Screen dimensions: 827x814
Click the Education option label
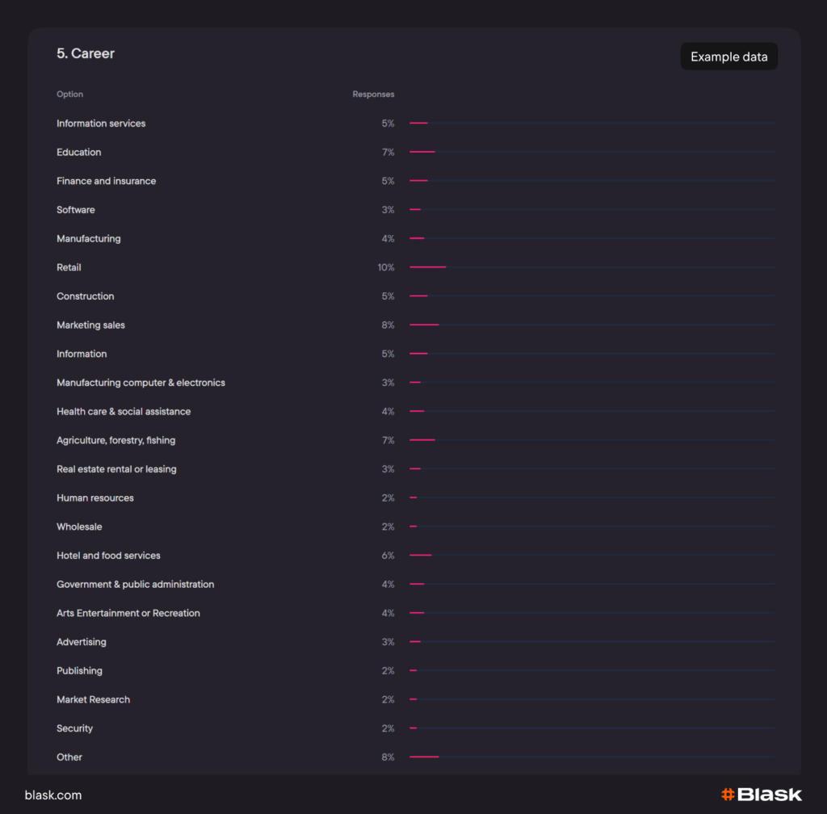pyautogui.click(x=79, y=153)
